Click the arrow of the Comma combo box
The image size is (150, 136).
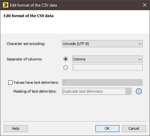coord(140,59)
